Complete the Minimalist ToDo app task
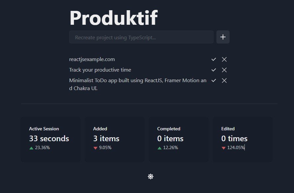This screenshot has width=294, height=193. click(214, 80)
